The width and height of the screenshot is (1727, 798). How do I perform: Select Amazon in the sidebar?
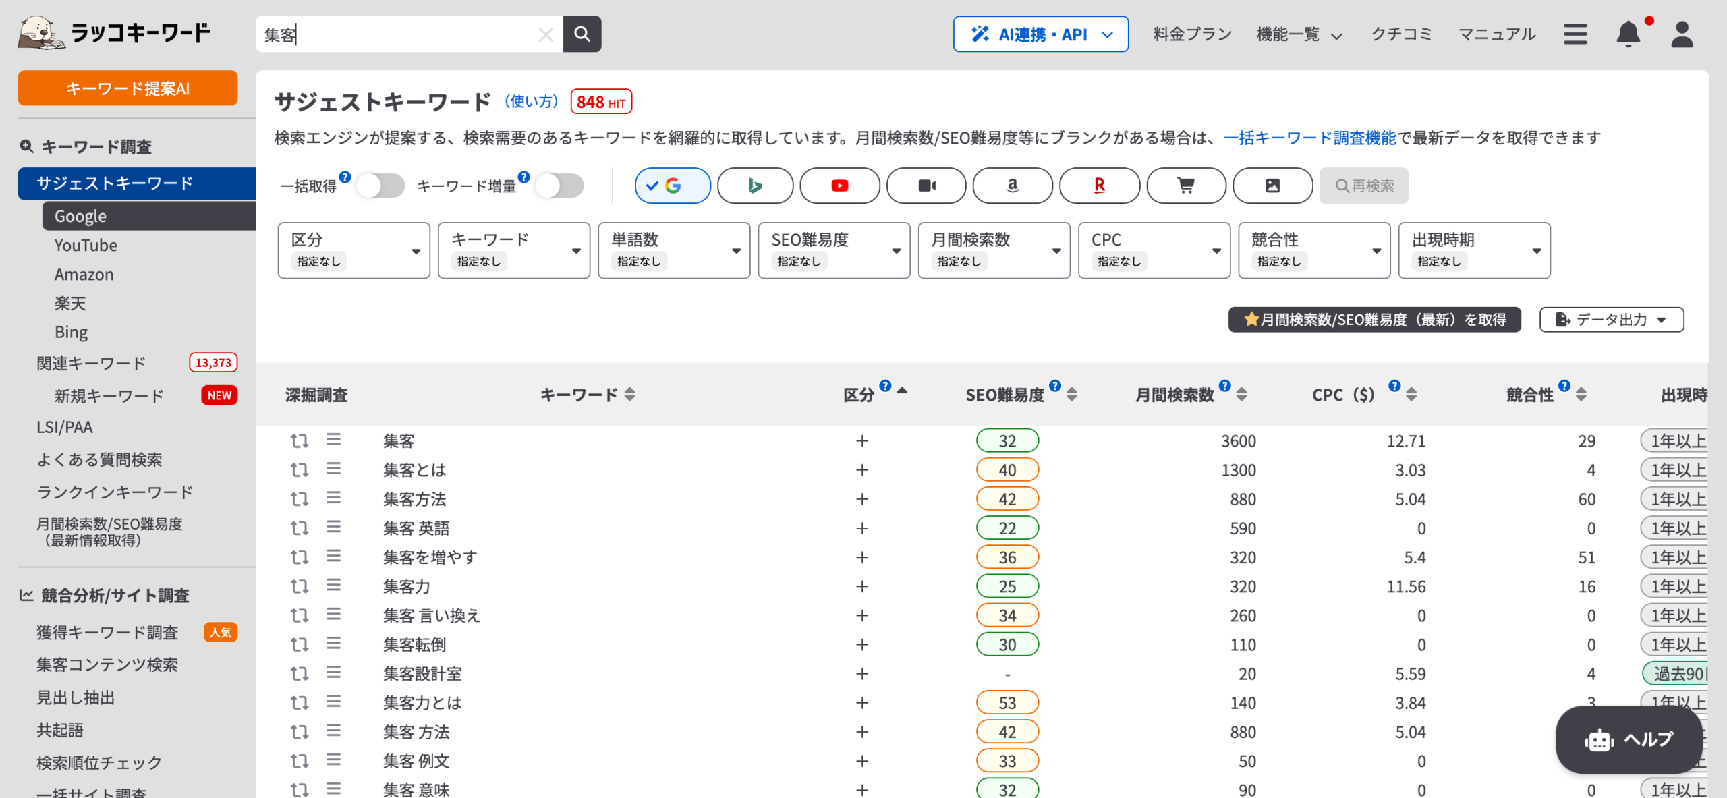tap(84, 275)
